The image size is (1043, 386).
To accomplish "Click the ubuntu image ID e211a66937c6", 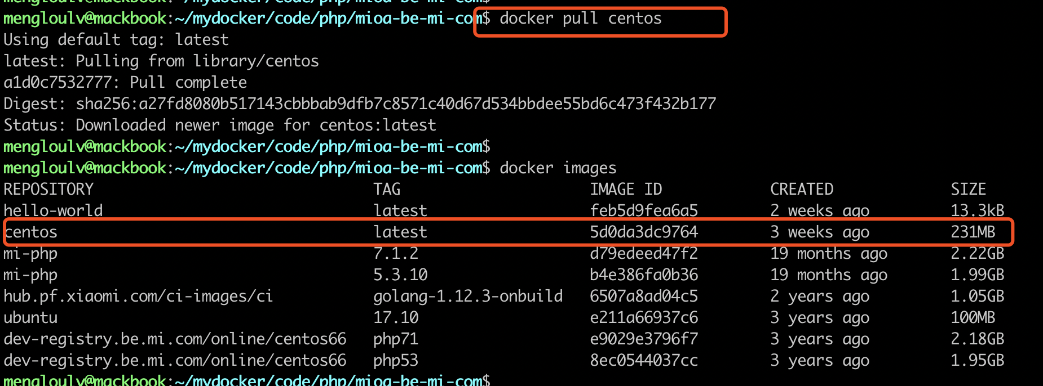I will coord(644,318).
